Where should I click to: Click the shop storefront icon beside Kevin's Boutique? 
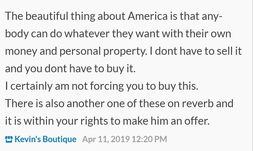tap(9, 139)
